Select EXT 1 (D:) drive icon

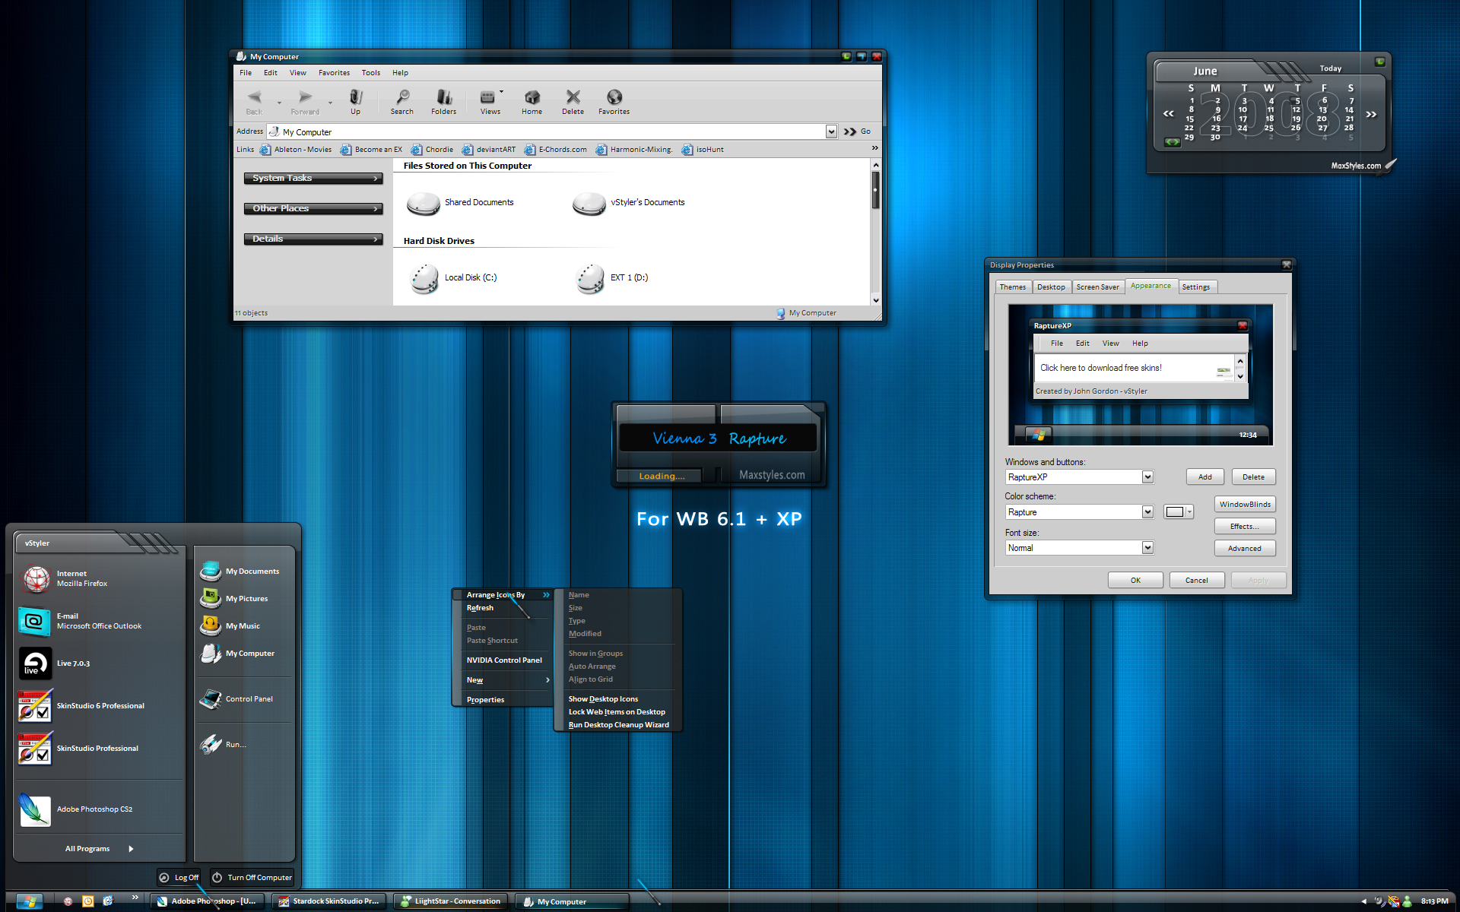(x=591, y=278)
